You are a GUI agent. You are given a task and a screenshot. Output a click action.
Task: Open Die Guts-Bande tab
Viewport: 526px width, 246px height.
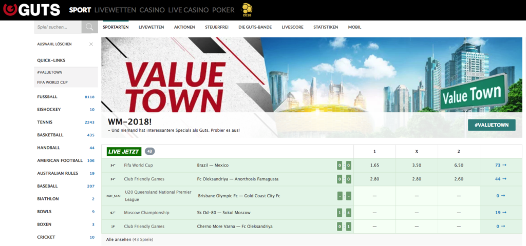[x=255, y=27]
